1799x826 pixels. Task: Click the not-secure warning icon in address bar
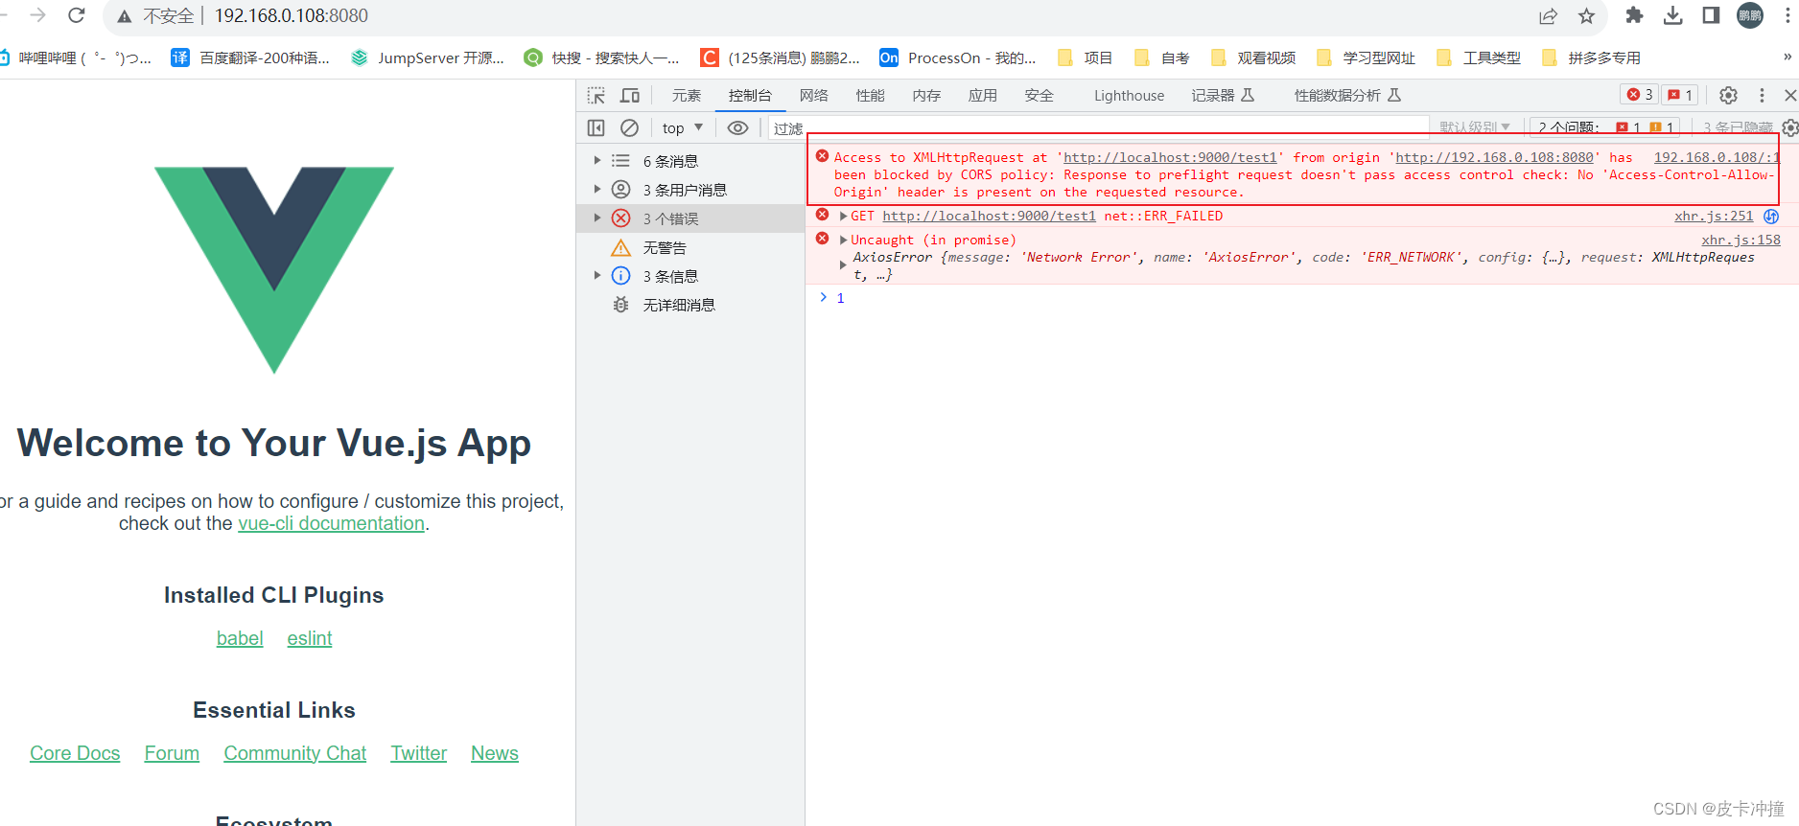point(125,16)
